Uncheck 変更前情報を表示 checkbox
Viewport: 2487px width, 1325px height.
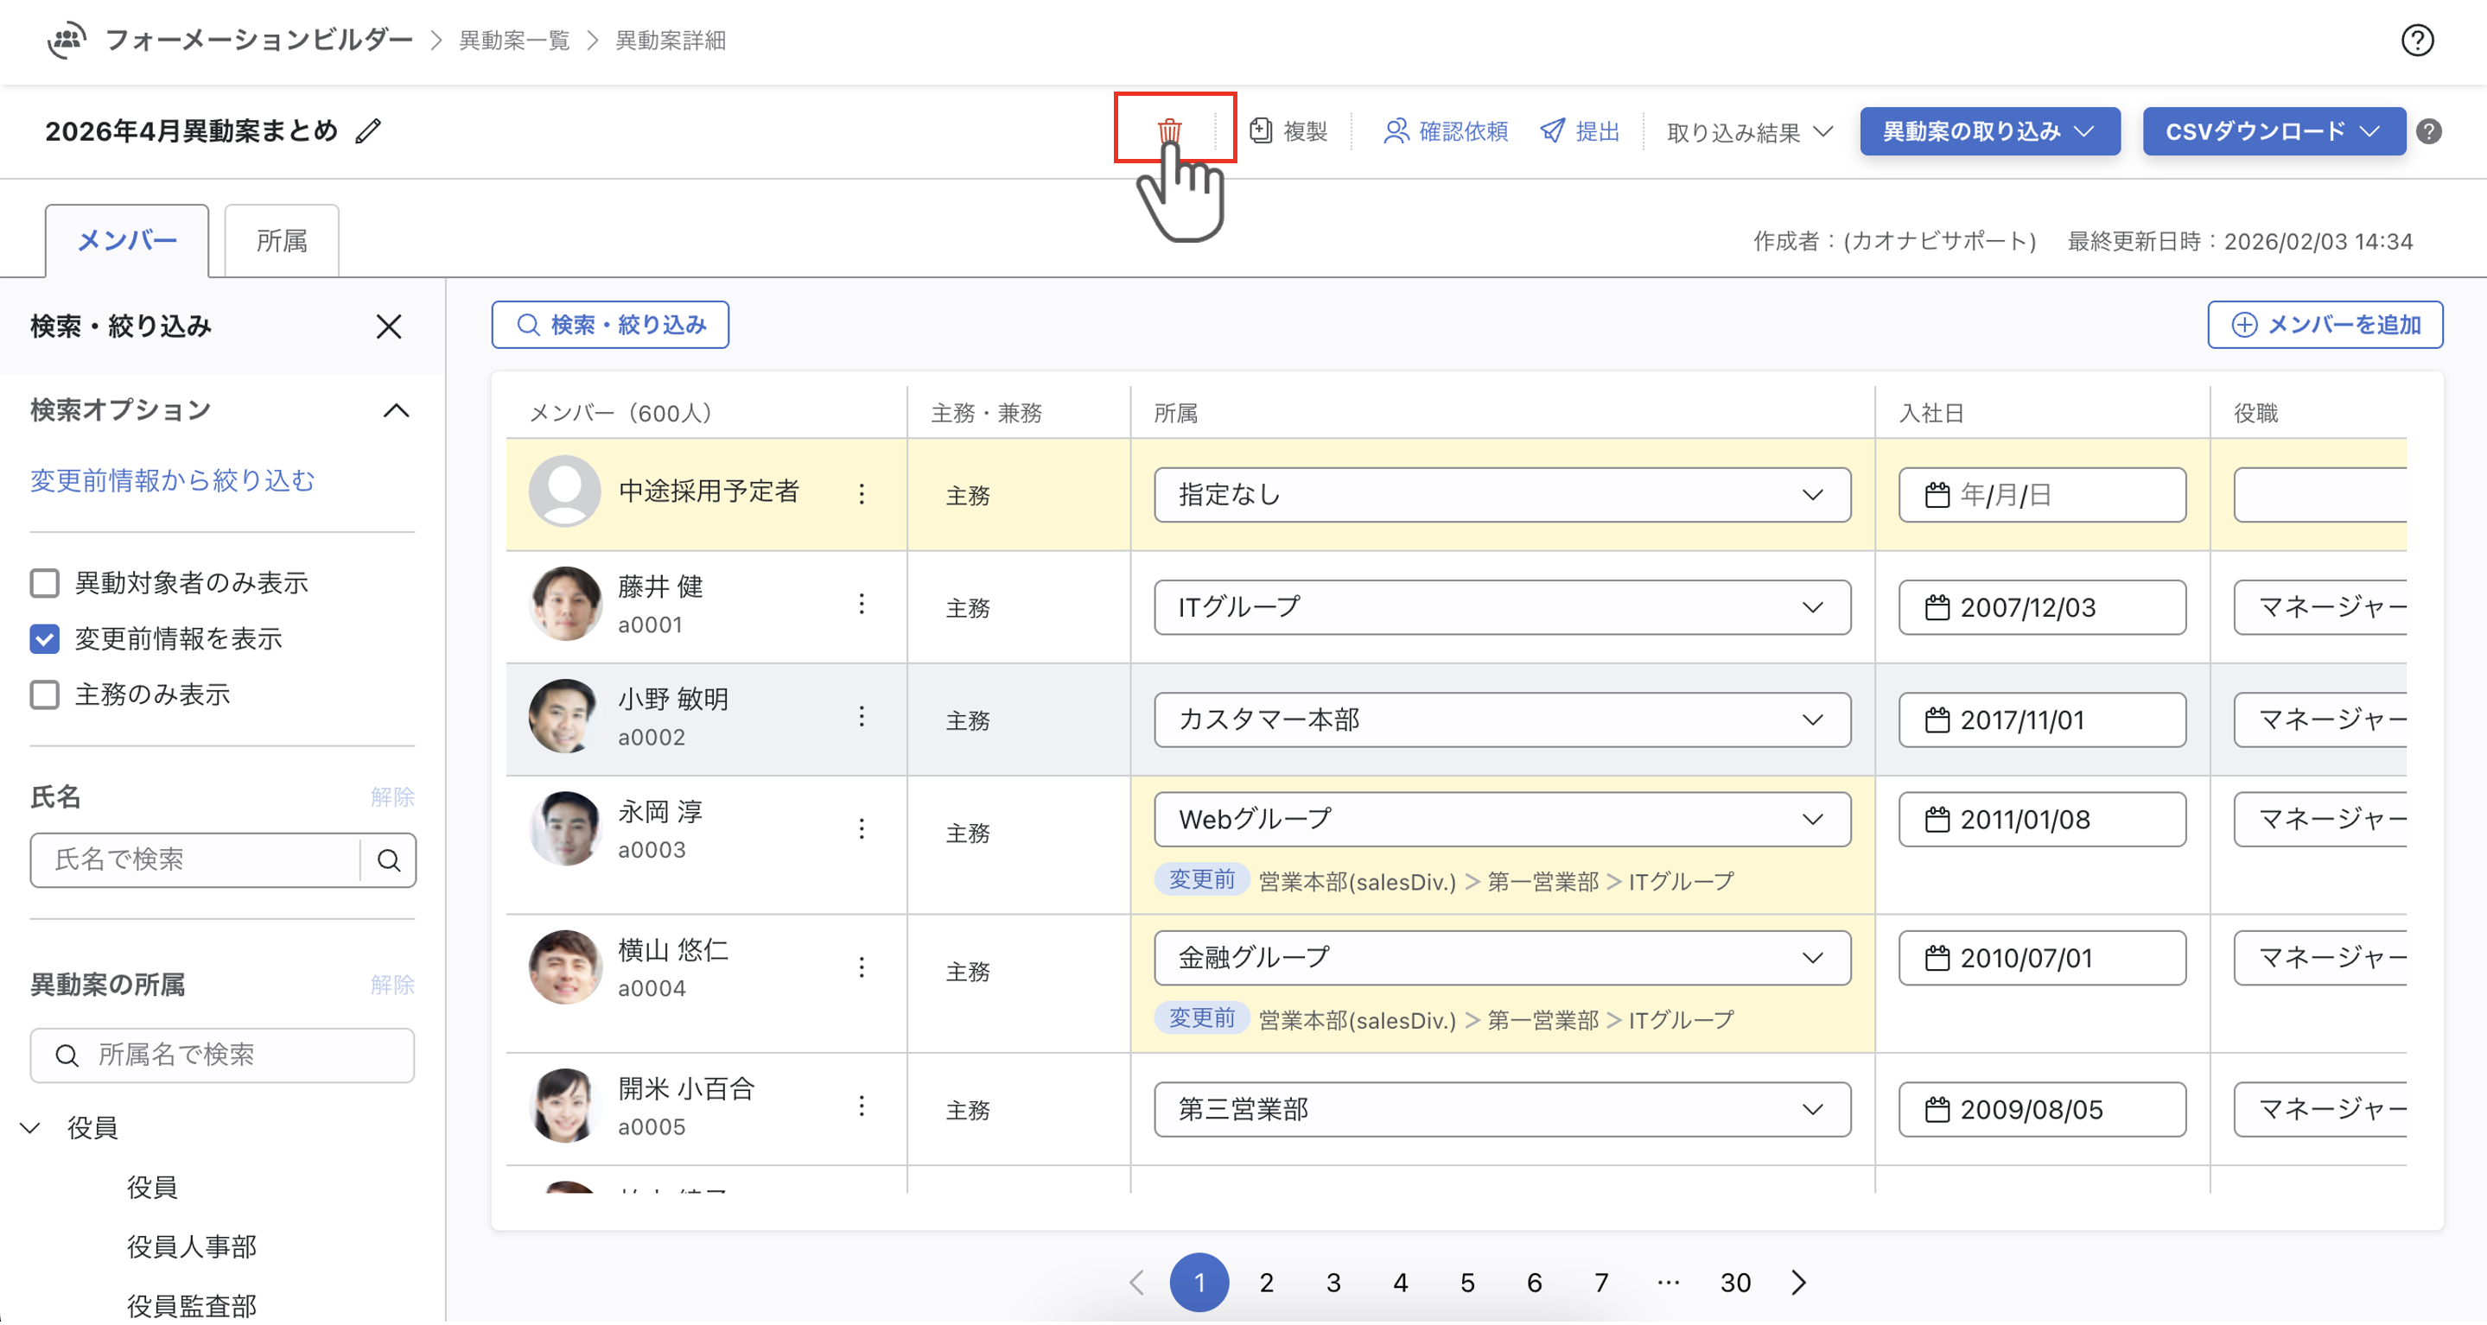click(44, 639)
